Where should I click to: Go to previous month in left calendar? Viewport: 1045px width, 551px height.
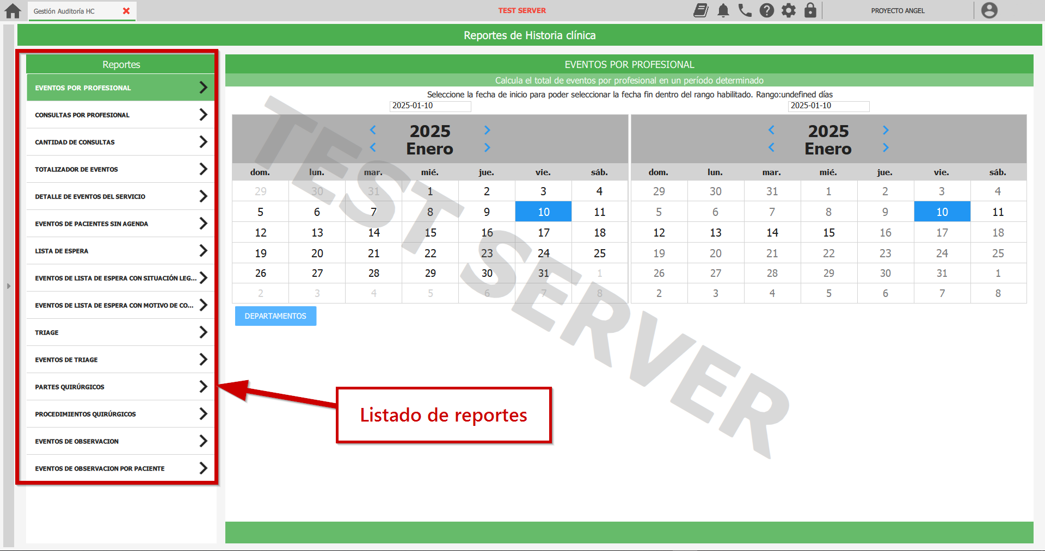point(373,147)
